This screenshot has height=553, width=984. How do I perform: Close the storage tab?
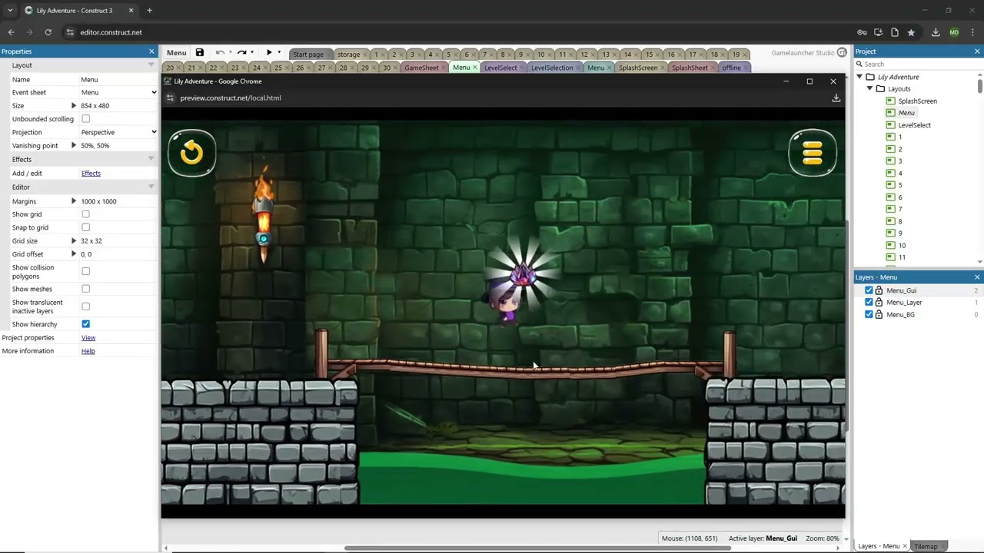365,55
